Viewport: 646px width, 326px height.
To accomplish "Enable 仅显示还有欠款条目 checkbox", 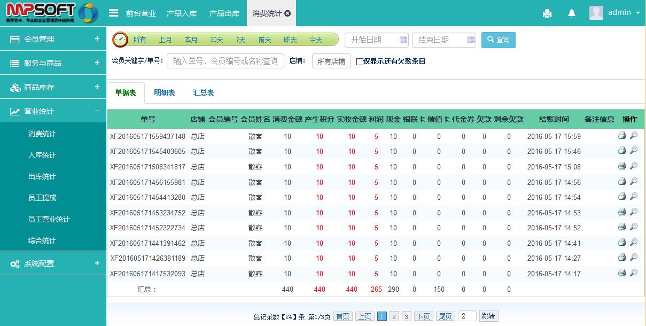I will [x=360, y=61].
